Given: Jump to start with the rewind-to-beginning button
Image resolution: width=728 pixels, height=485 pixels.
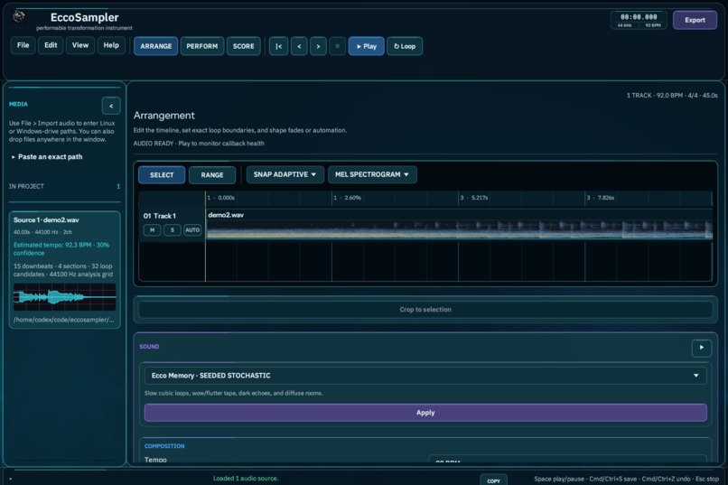Looking at the screenshot, I should [x=278, y=46].
